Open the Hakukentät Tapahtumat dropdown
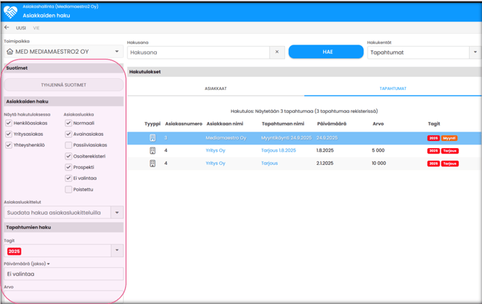This screenshot has width=482, height=304. pos(474,52)
